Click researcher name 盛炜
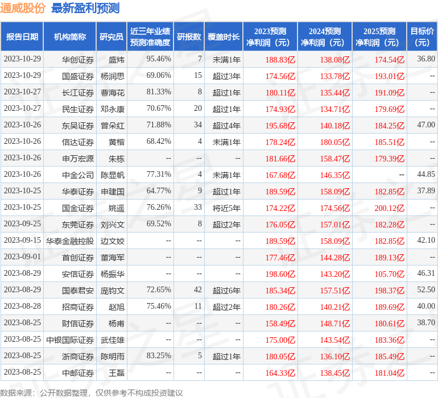The height and width of the screenshot is (398, 438). click(117, 60)
